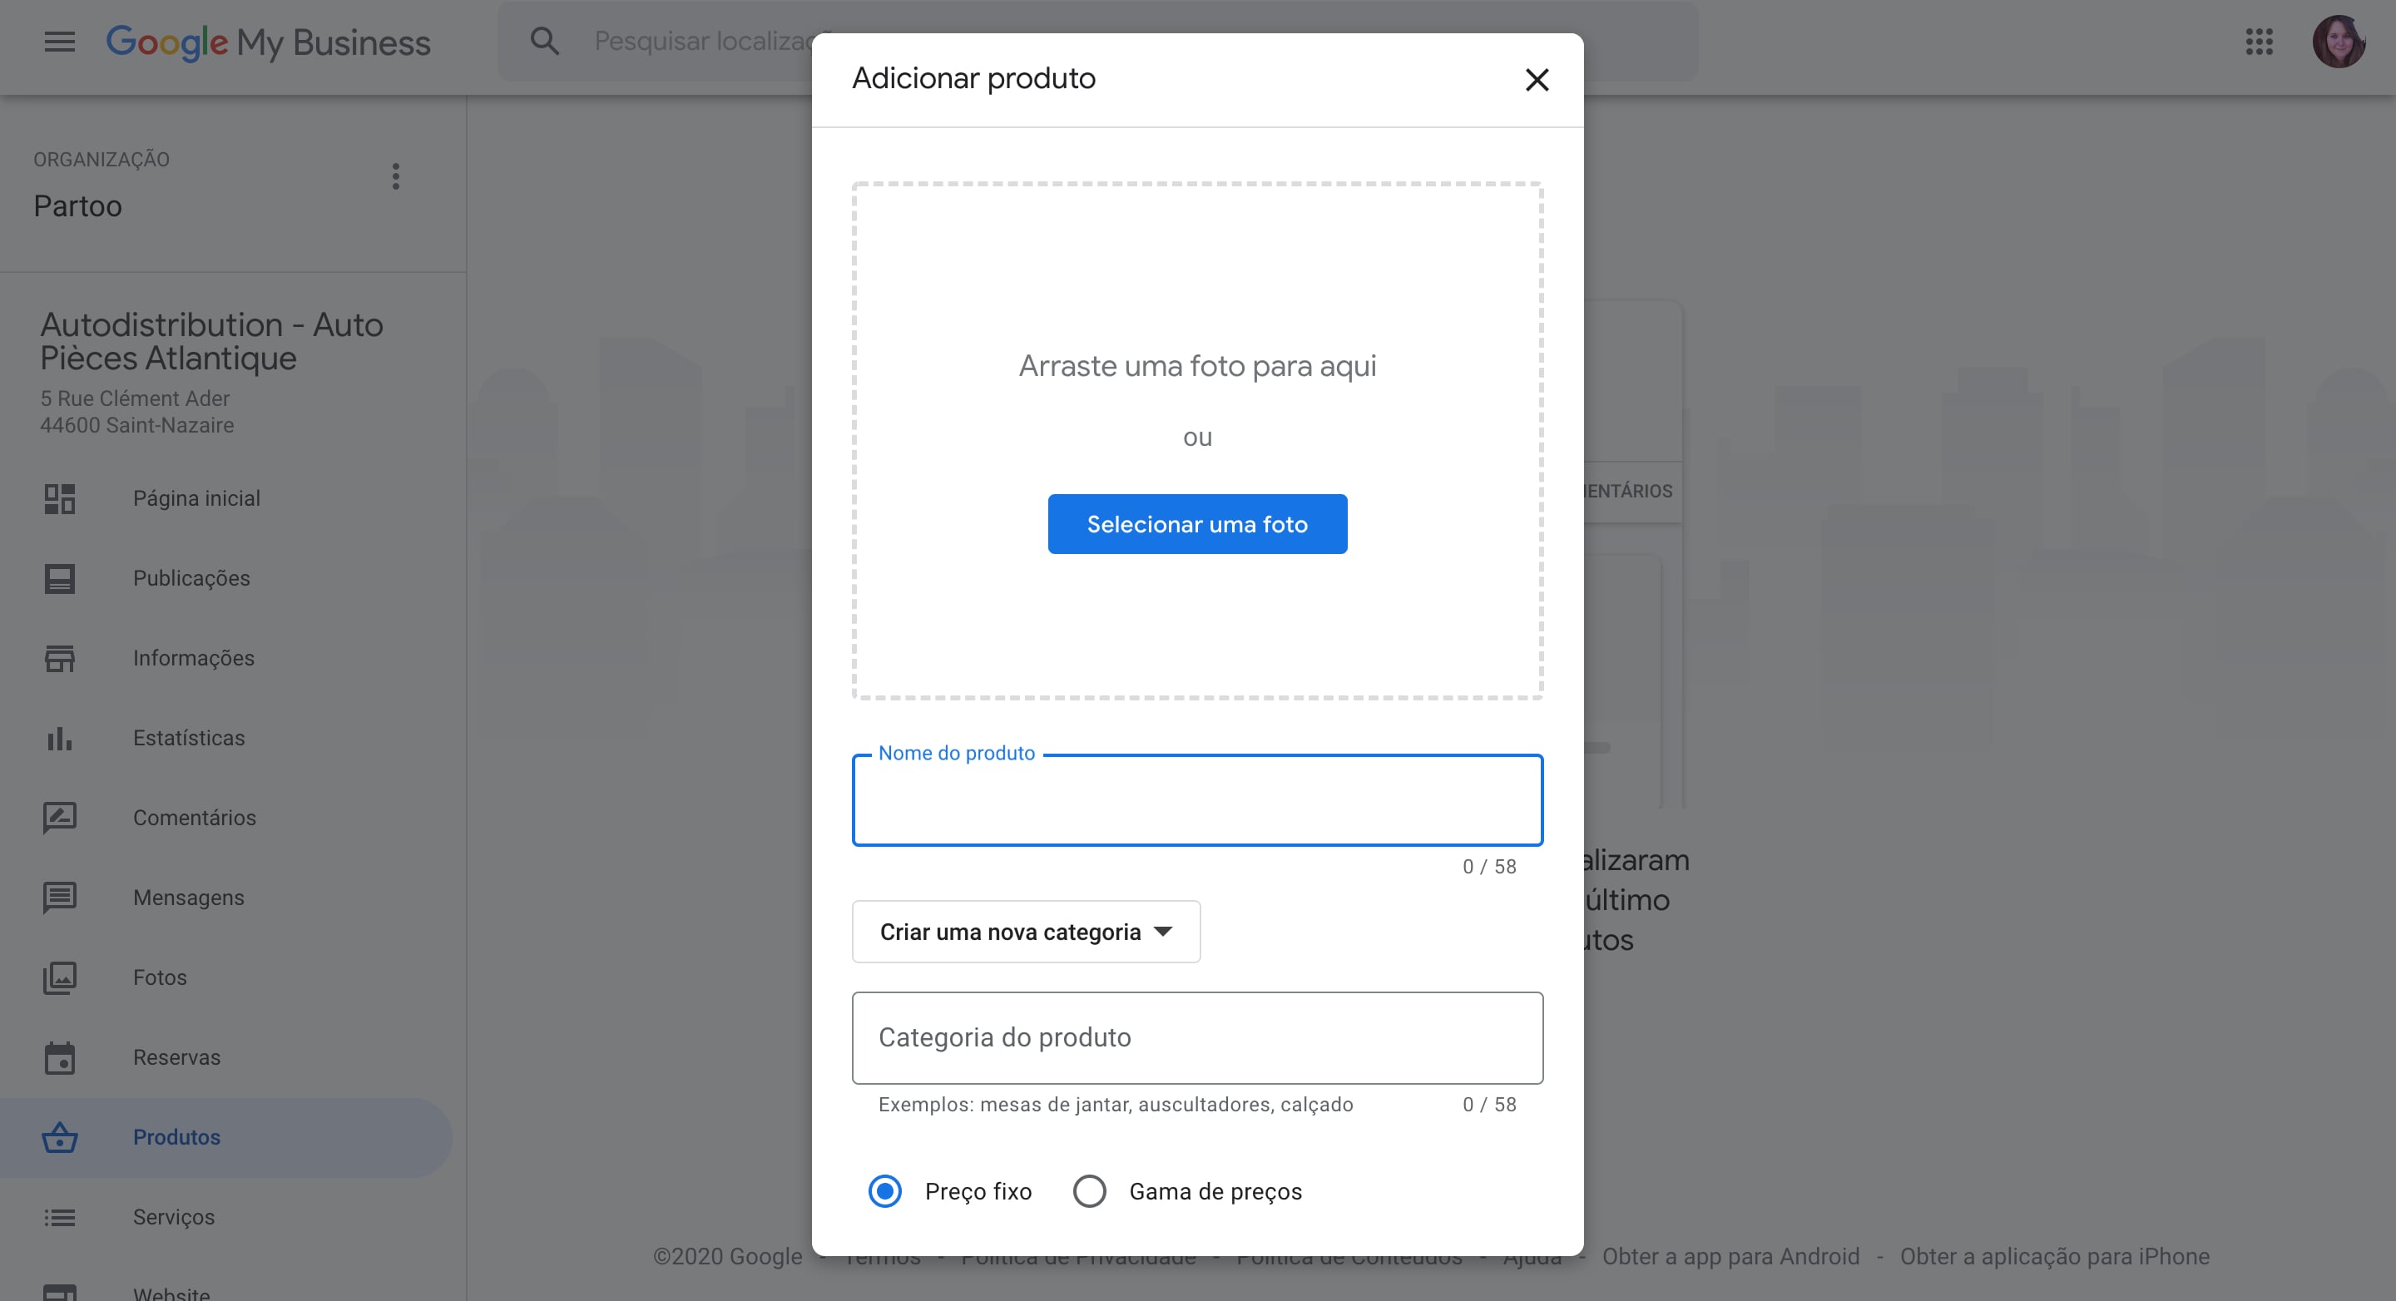The width and height of the screenshot is (2396, 1301).
Task: Select Serviços in the sidebar
Action: tap(174, 1217)
